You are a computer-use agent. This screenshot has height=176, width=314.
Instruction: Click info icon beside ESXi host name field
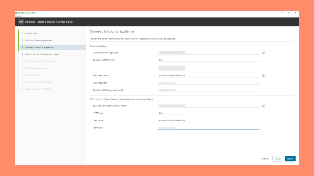click(x=263, y=106)
